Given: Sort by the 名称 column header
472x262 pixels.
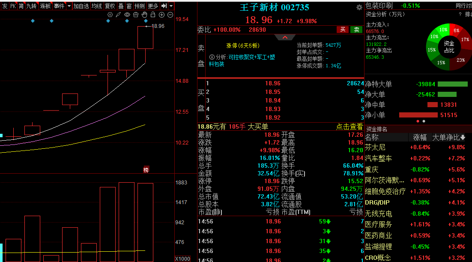Looking at the screenshot, I should (x=372, y=138).
